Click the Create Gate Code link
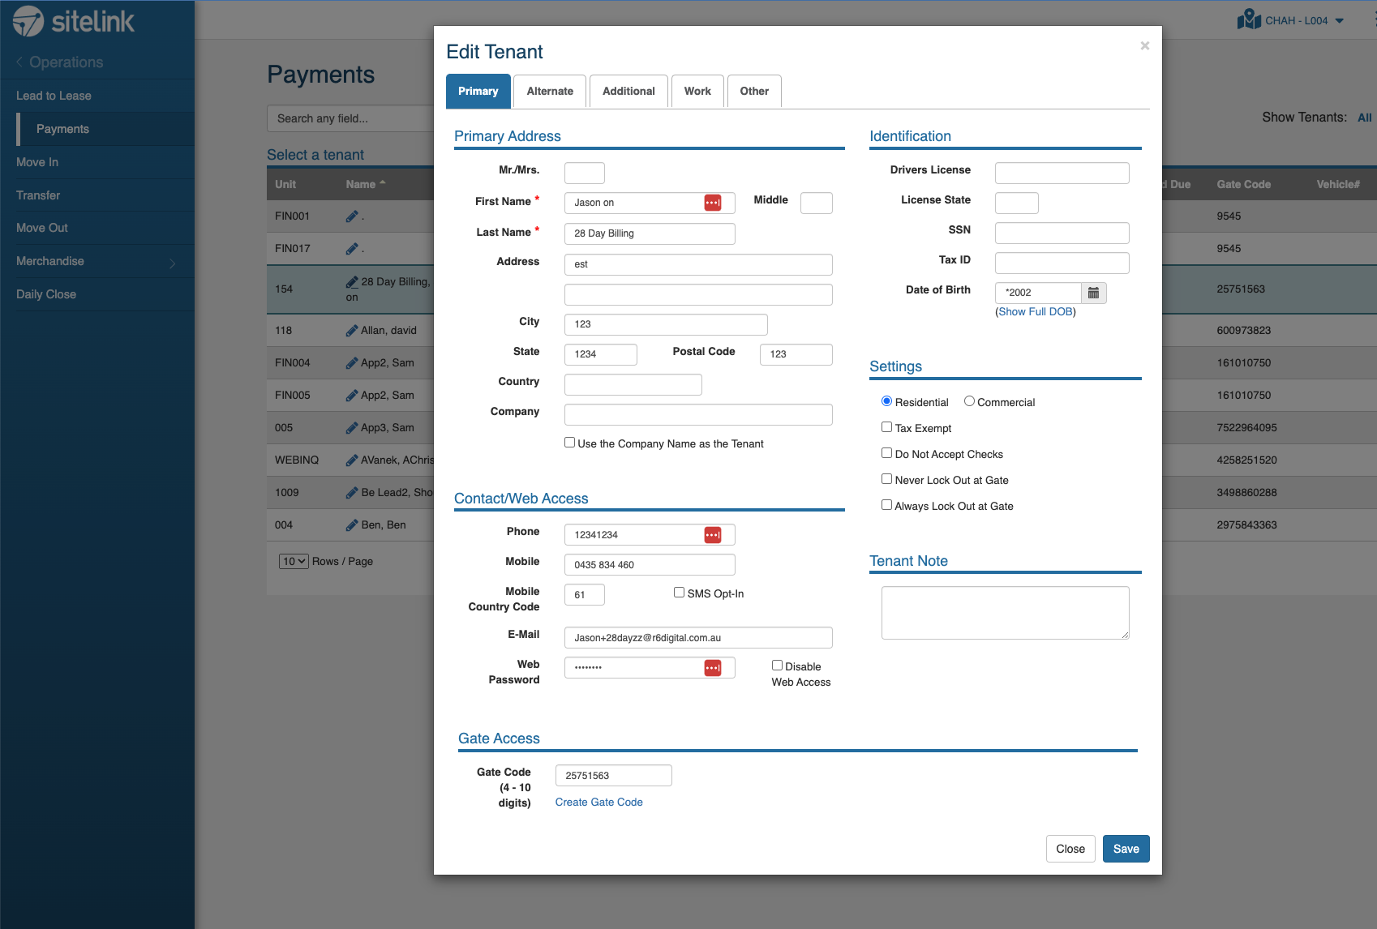1377x929 pixels. (x=598, y=802)
